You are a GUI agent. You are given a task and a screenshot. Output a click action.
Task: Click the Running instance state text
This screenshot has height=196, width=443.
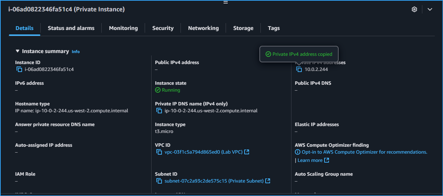tap(171, 90)
